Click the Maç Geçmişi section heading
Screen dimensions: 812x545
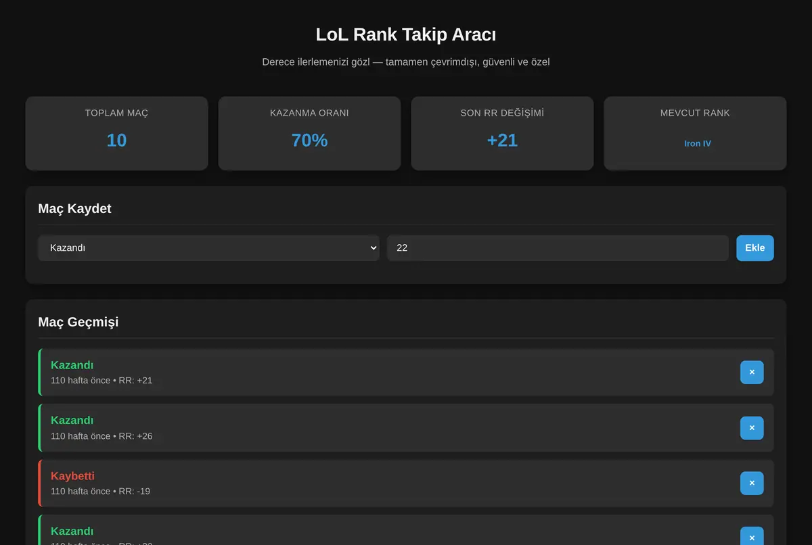pos(78,322)
